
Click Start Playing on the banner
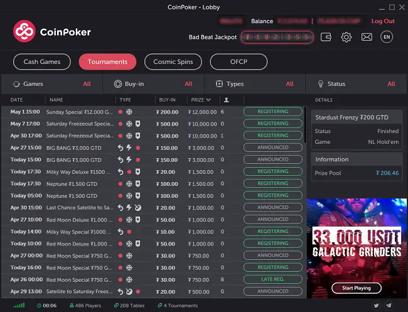pyautogui.click(x=357, y=288)
